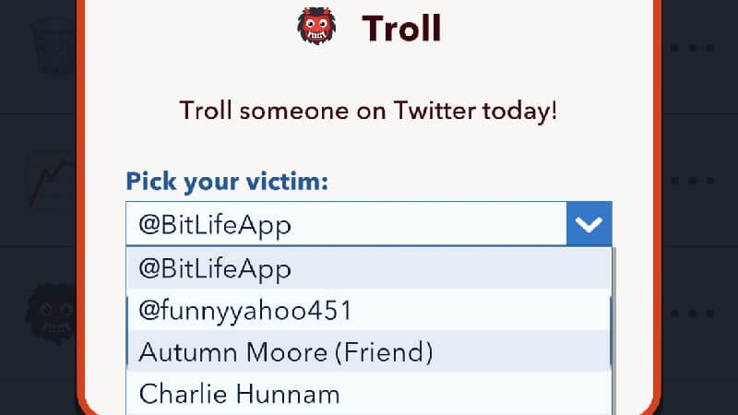Click the "Pick your victim:" label
The width and height of the screenshot is (738, 415).
(227, 181)
